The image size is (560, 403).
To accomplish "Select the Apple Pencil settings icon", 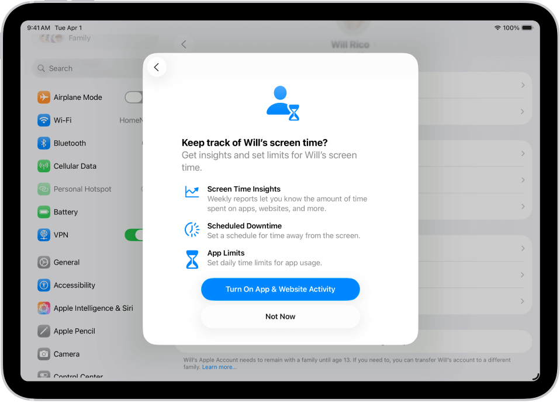I will coord(43,331).
